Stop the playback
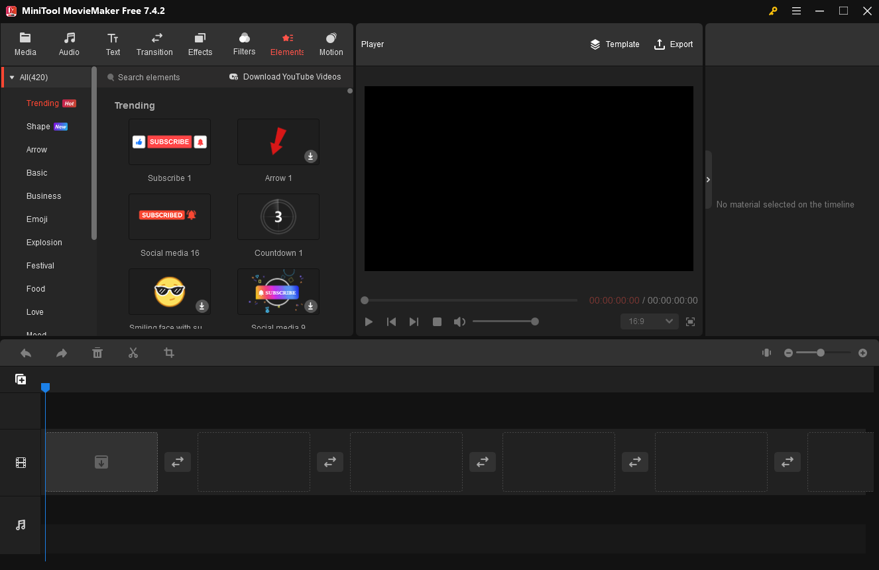Image resolution: width=879 pixels, height=570 pixels. [437, 321]
